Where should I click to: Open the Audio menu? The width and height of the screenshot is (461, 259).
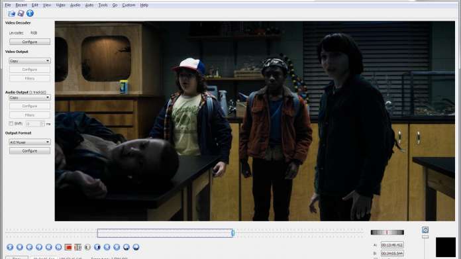coord(75,5)
